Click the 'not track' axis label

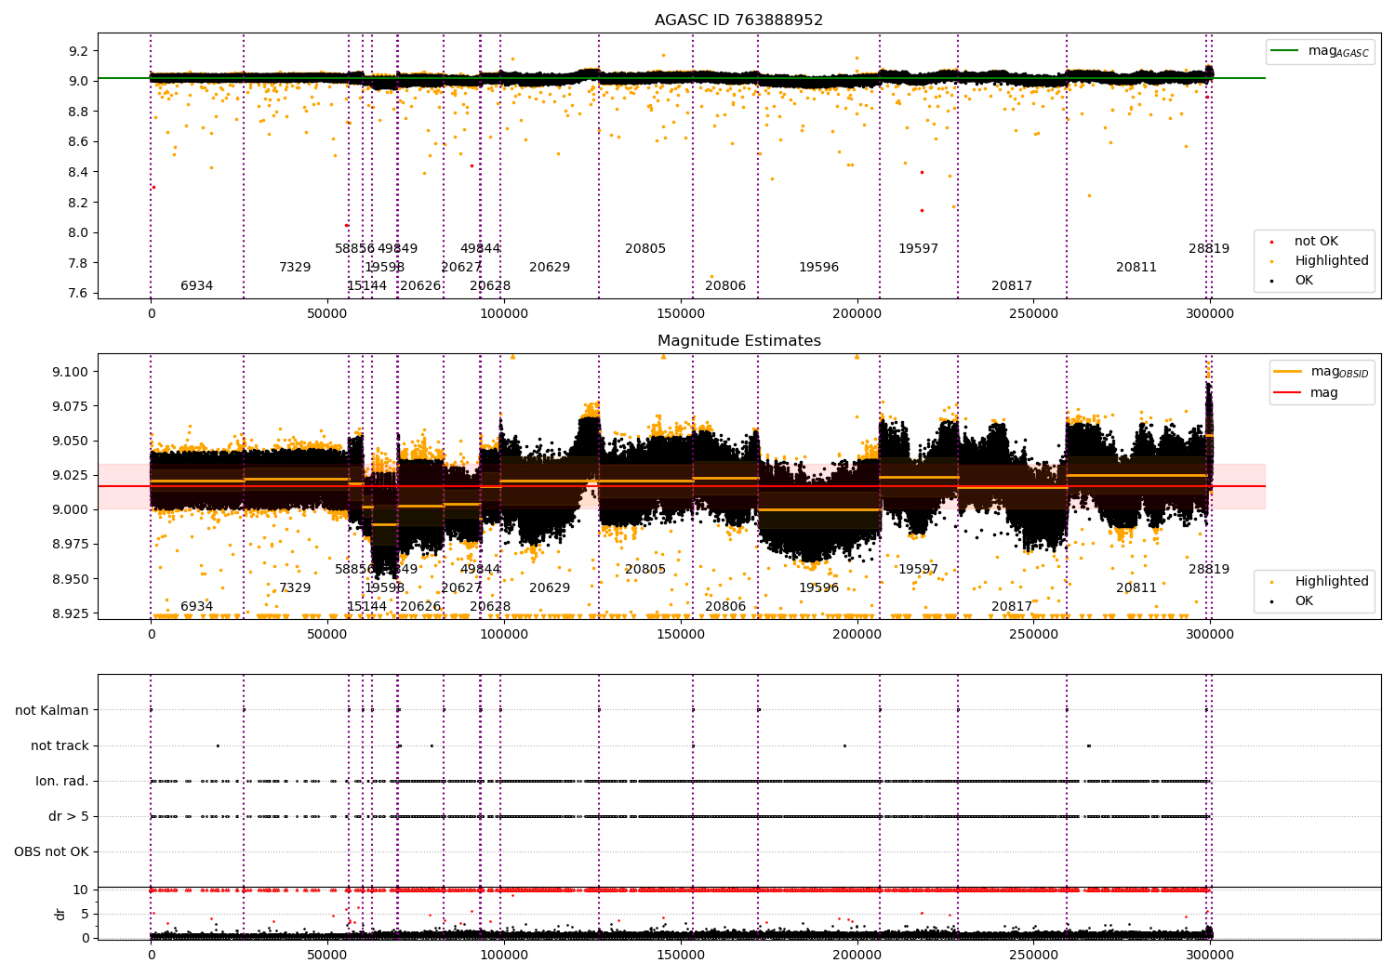[x=60, y=746]
